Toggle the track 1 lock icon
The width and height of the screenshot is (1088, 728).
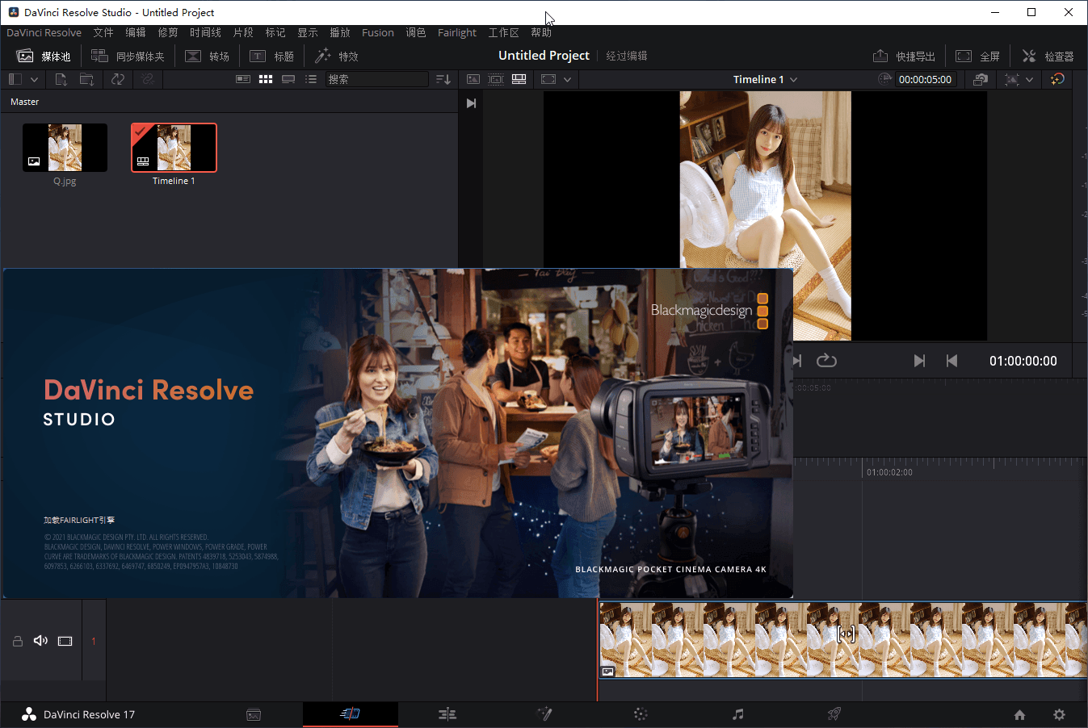pos(18,641)
